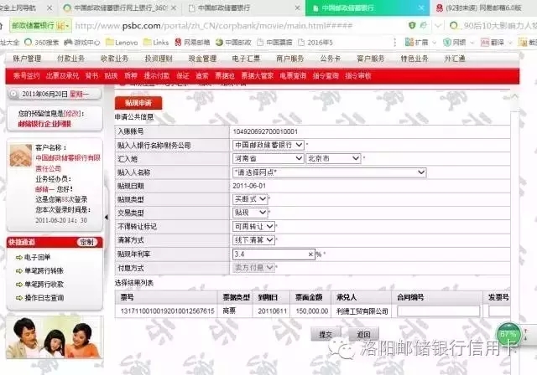This screenshot has width=537, height=375.
Task: Click the clock icon beside the date
Action: 14,94
